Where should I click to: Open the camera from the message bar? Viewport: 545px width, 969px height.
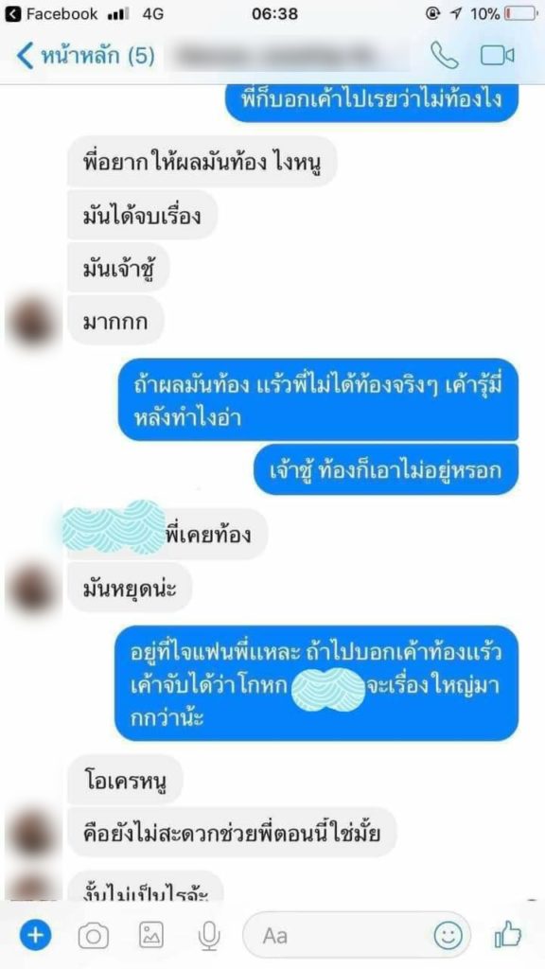[94, 936]
